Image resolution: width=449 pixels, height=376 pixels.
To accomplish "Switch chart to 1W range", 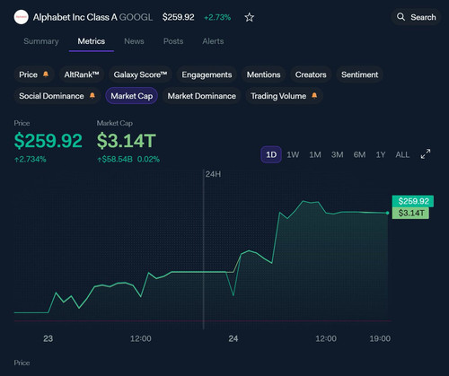I will [293, 154].
